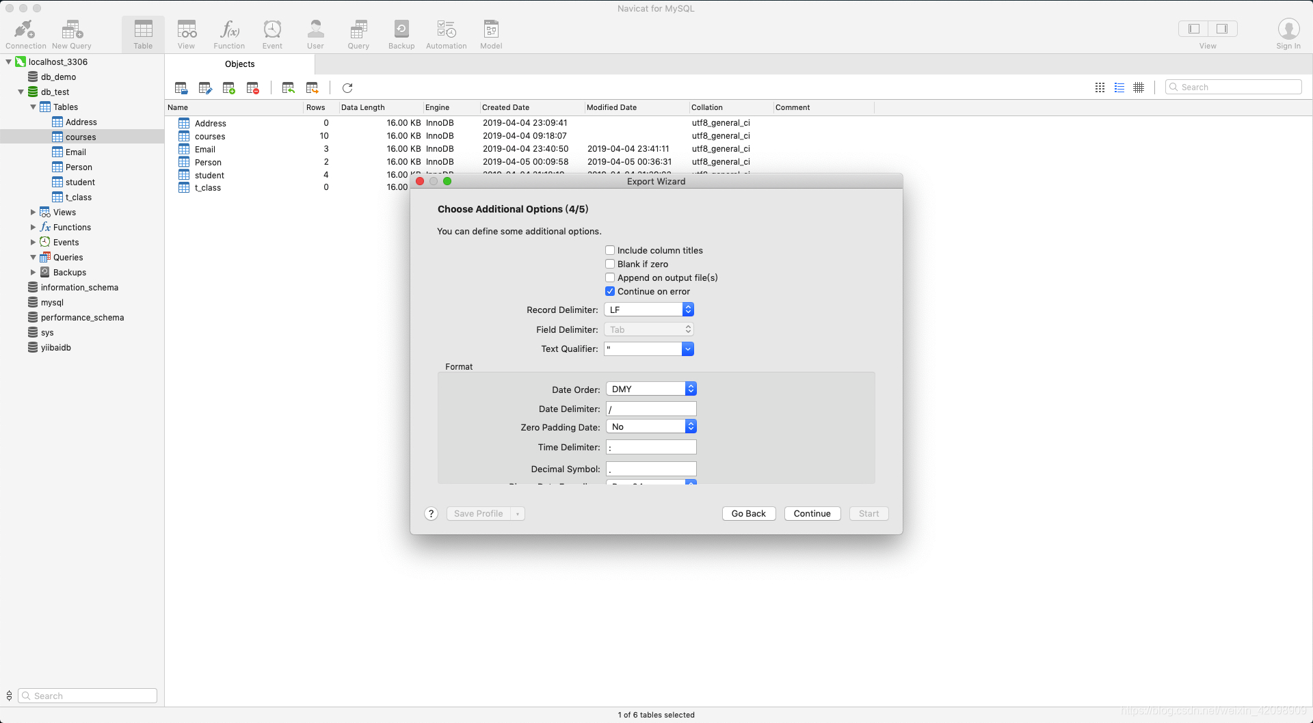Sort by the Name column header
The height and width of the screenshot is (723, 1313).
coord(234,107)
